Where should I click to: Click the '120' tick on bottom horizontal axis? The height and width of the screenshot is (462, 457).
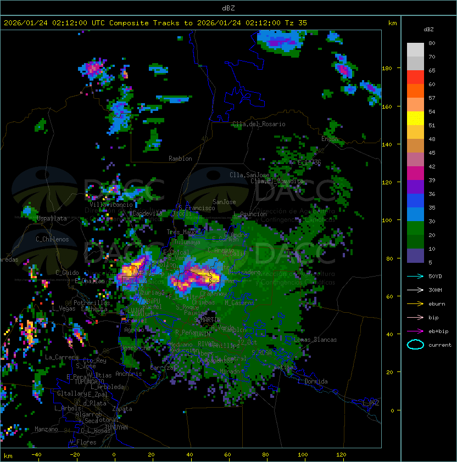click(341, 455)
